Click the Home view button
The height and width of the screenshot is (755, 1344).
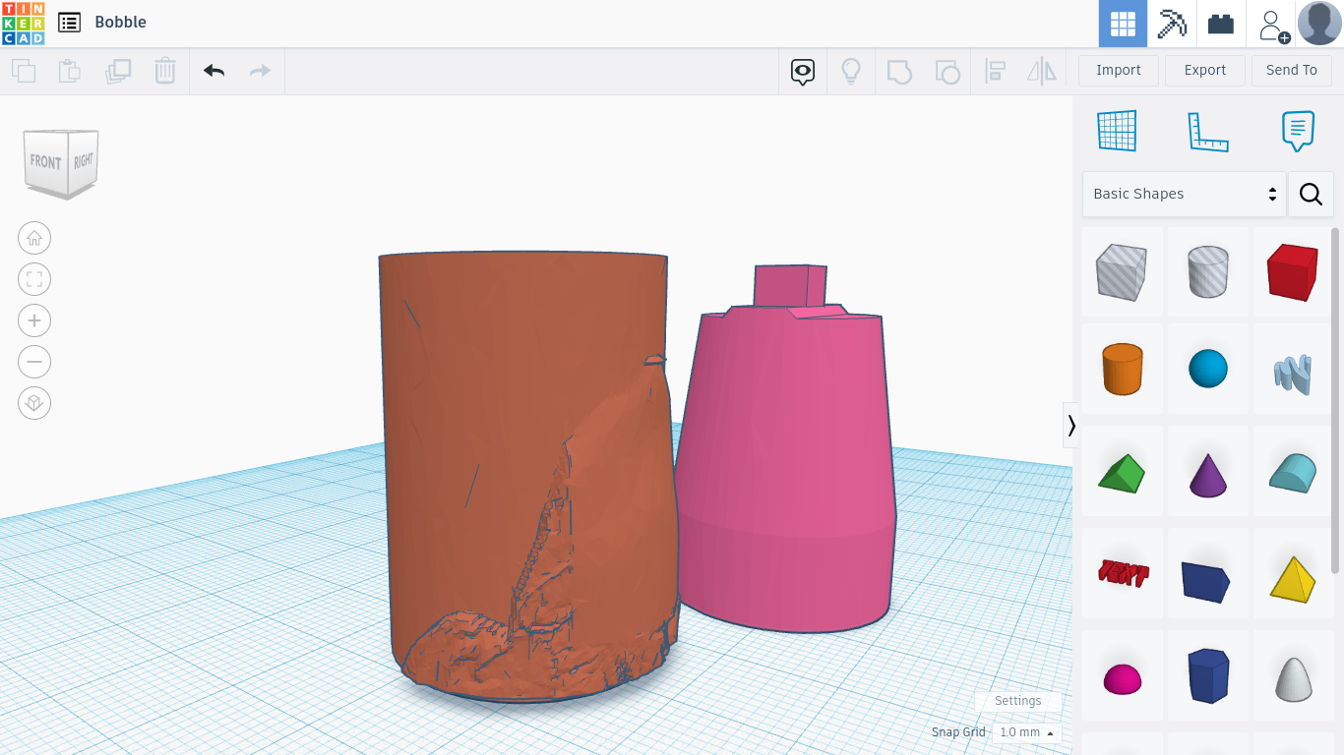[34, 238]
